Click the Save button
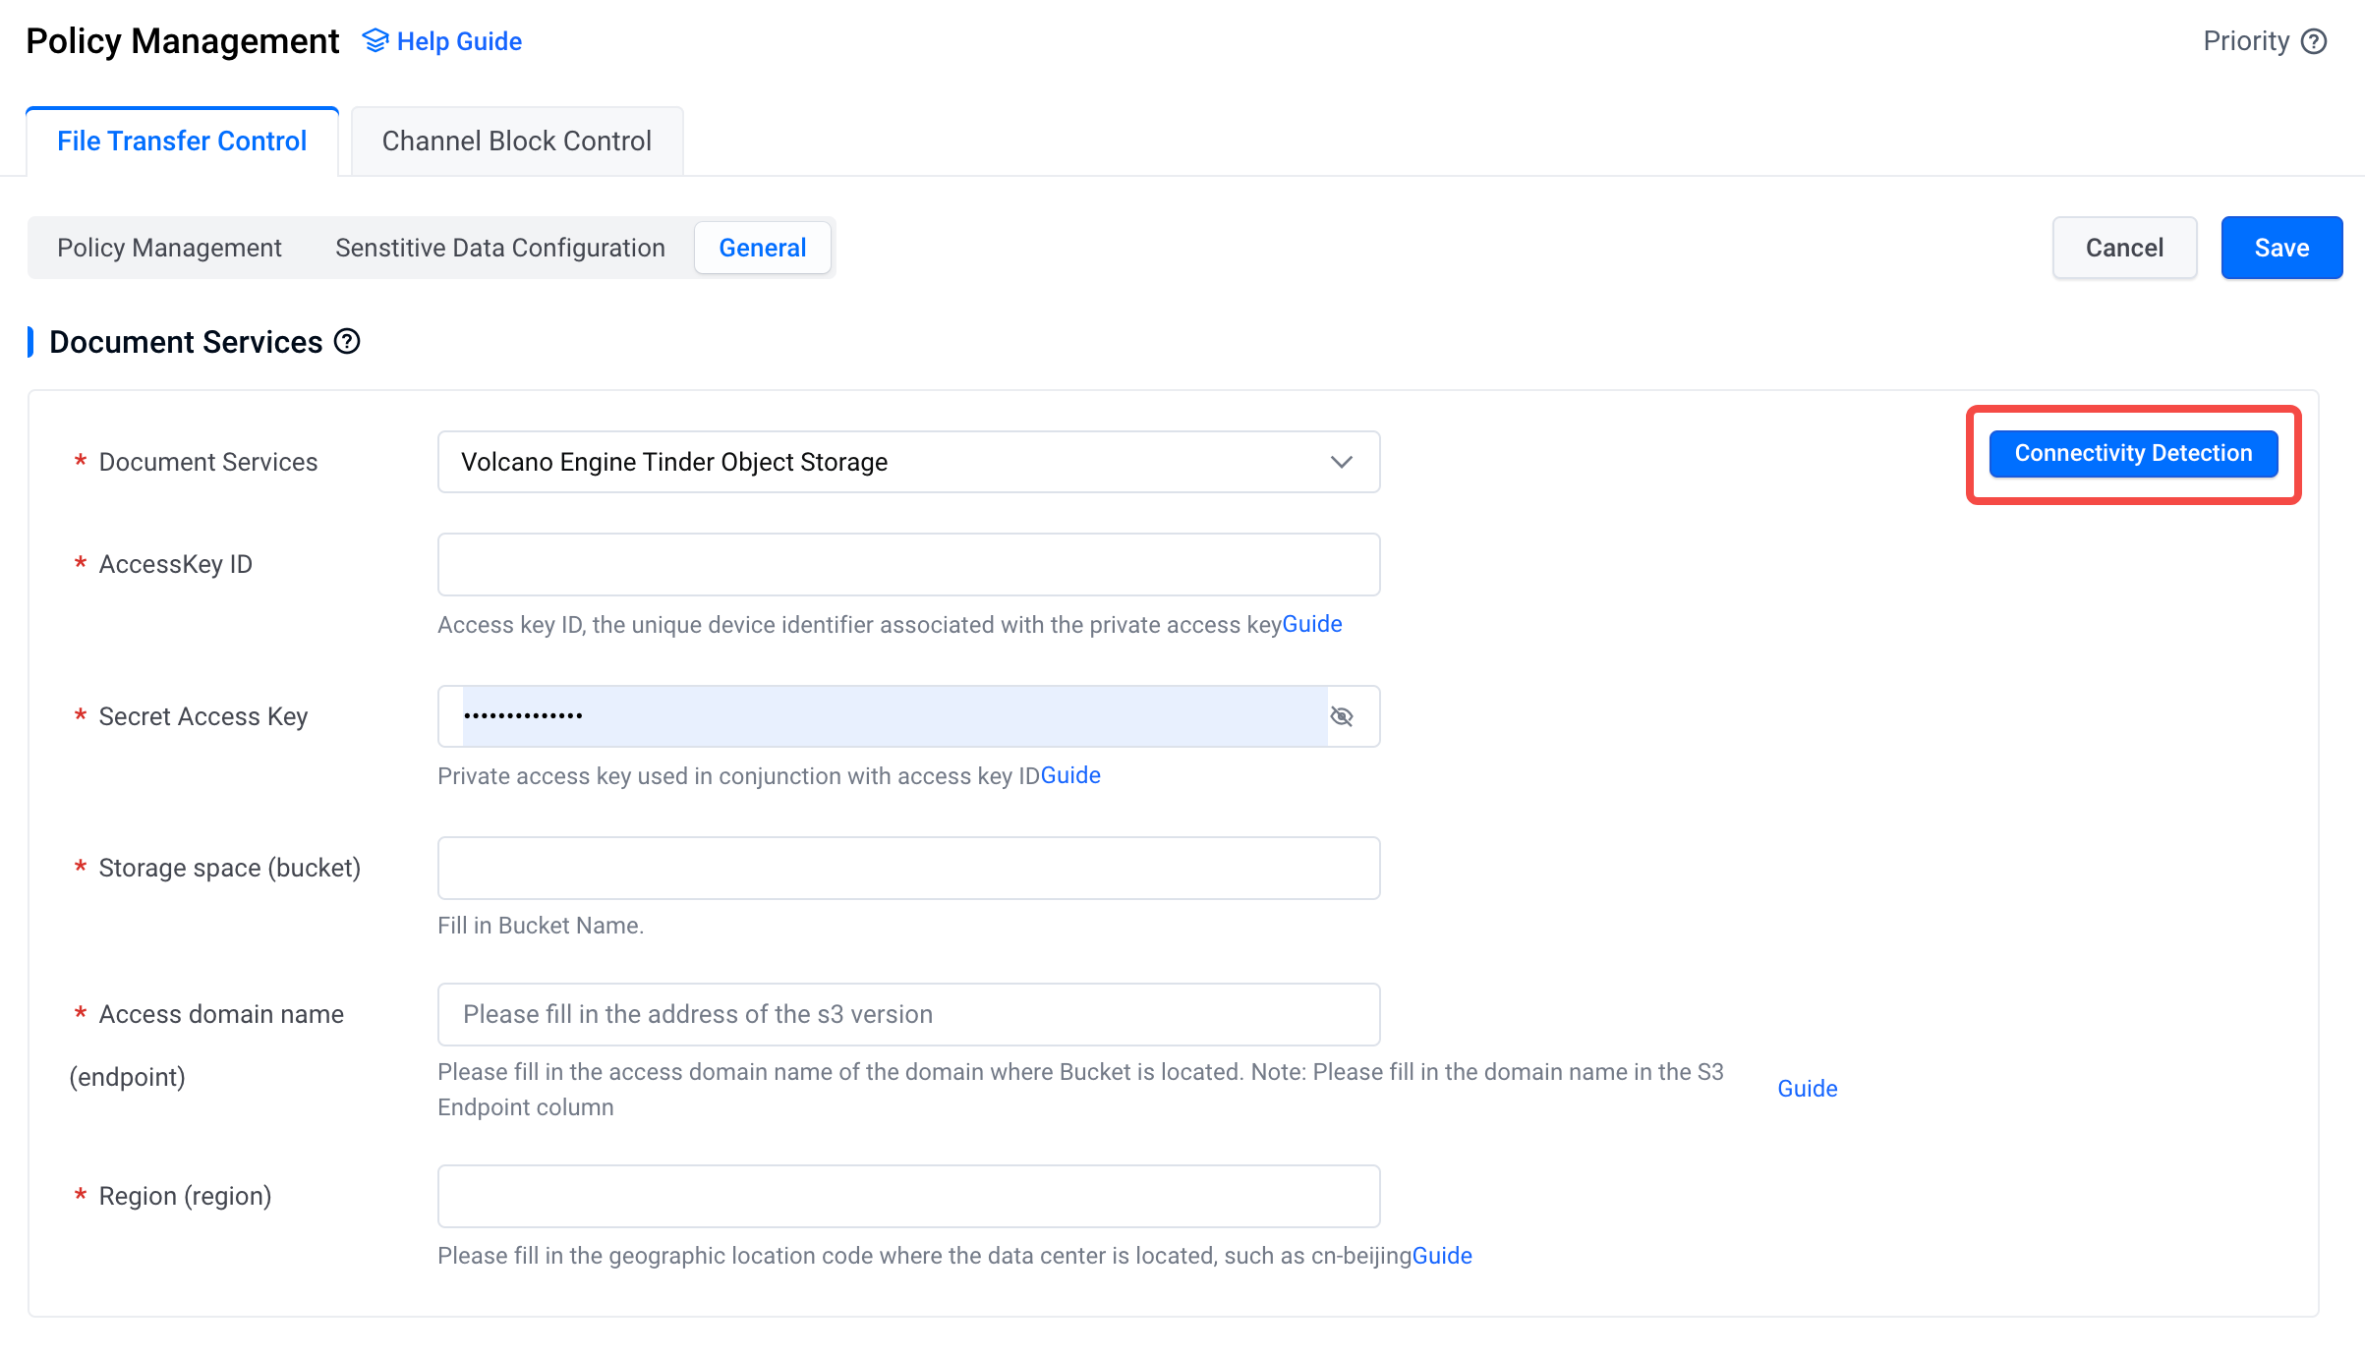Screen dimensions: 2365x1356 coord(2282,247)
